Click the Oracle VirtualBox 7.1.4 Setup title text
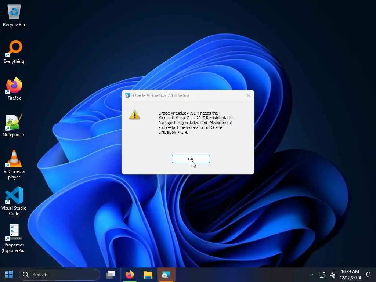The height and width of the screenshot is (282, 376). click(161, 95)
